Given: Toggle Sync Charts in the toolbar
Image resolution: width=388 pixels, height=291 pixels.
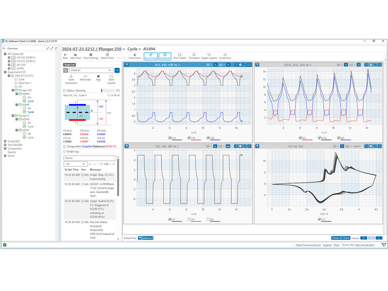Looking at the screenshot, I should (x=151, y=56).
